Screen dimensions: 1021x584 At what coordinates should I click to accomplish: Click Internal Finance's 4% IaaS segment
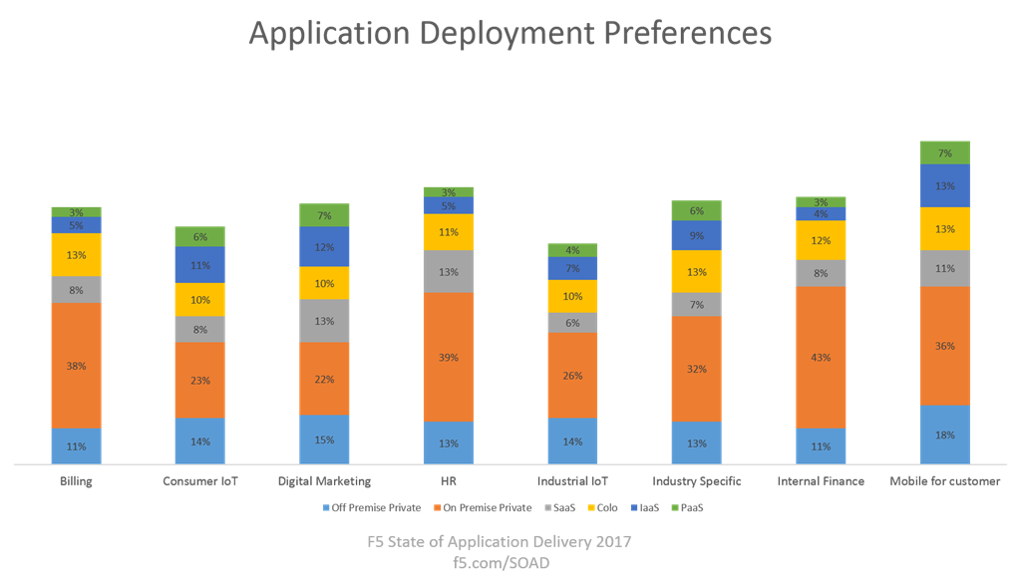pyautogui.click(x=822, y=214)
